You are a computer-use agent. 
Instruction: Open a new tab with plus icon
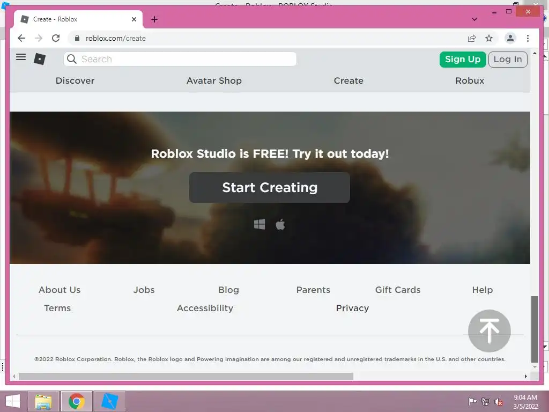[154, 19]
